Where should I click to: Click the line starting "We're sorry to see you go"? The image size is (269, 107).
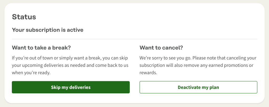(x=198, y=58)
